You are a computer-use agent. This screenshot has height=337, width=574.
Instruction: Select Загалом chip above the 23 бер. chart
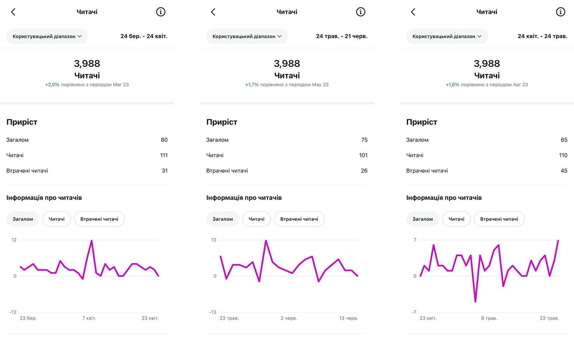coord(23,219)
